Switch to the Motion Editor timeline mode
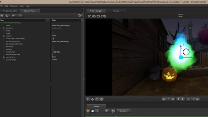208x117 pixels. pos(93,111)
